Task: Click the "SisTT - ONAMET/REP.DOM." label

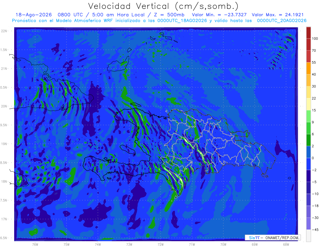Action: [273, 238]
